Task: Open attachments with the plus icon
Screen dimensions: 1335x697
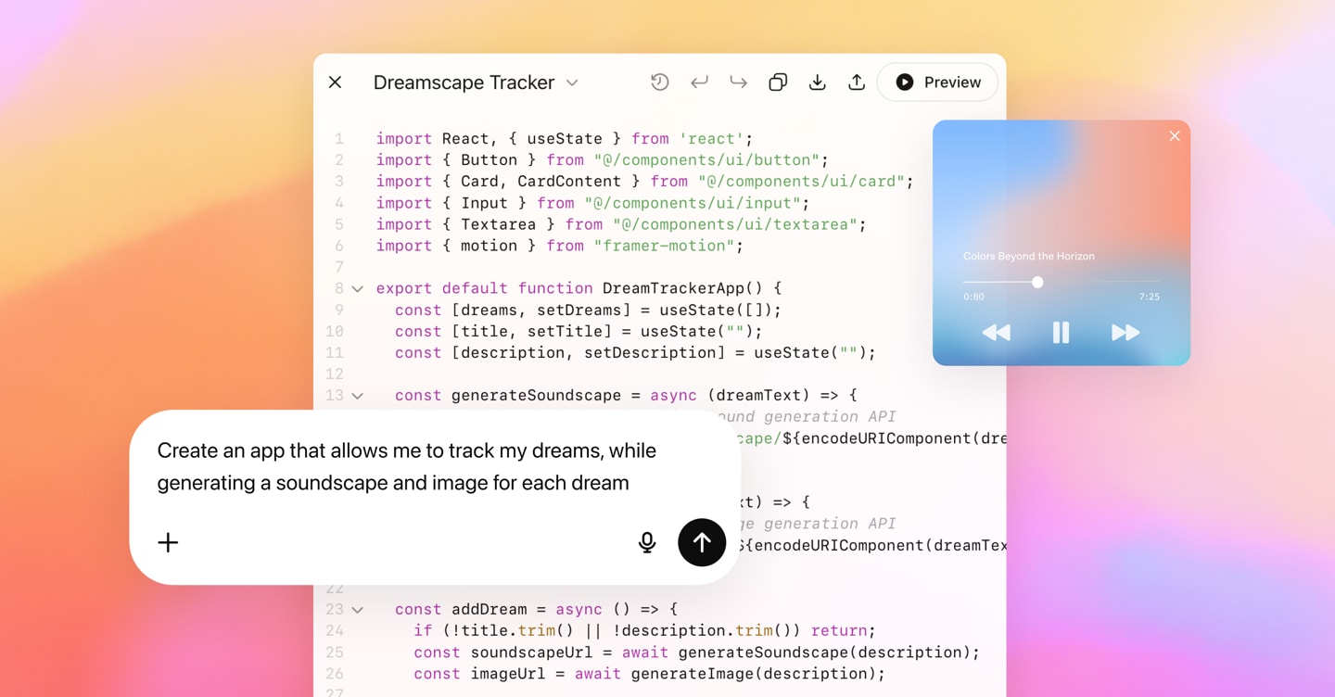Action: 168,542
